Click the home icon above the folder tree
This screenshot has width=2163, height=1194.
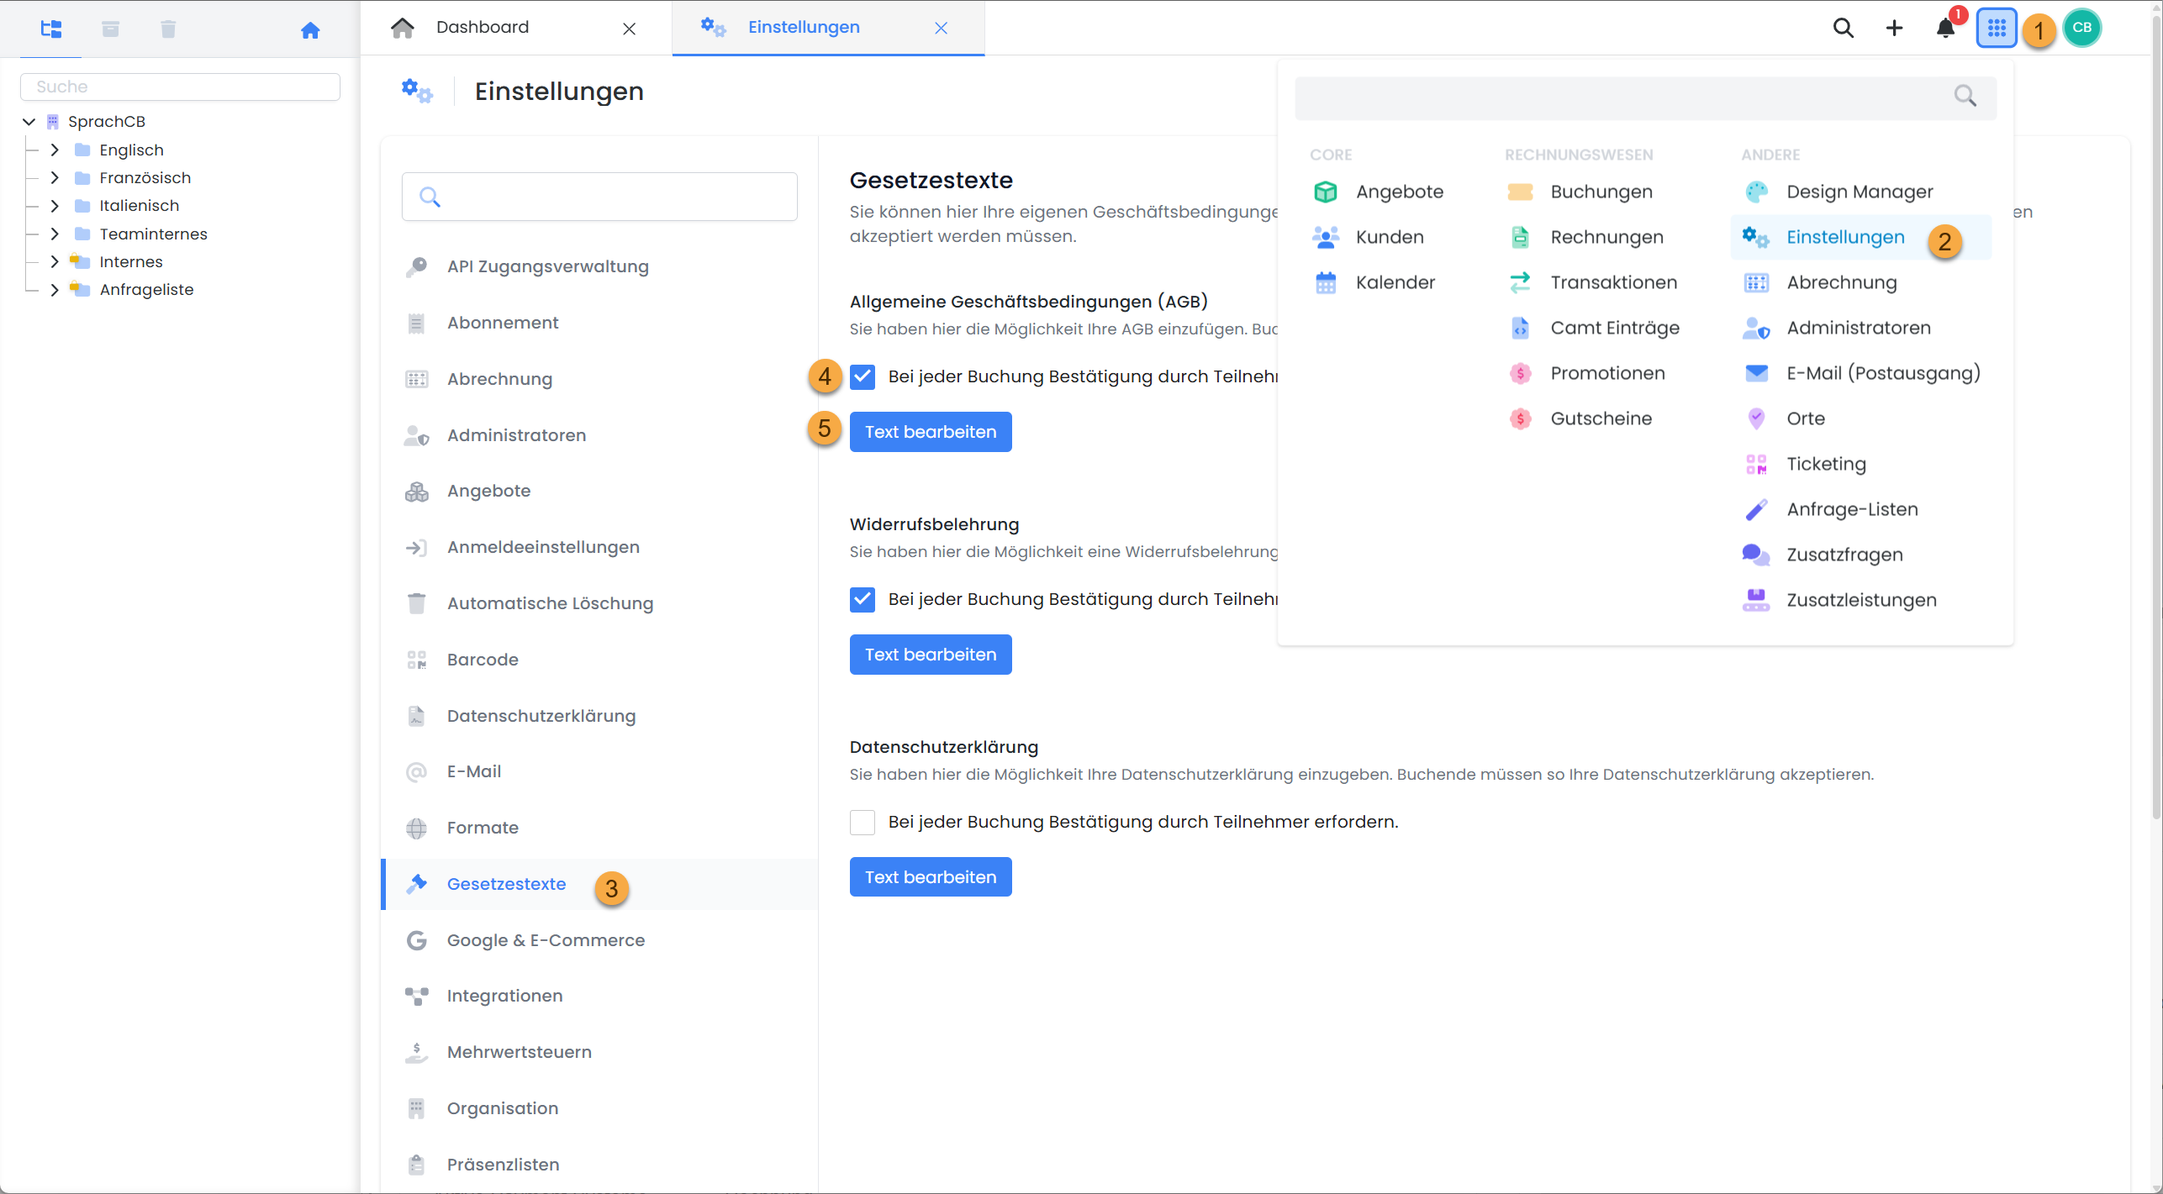[310, 29]
